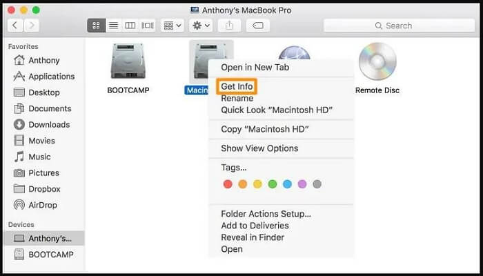Close the Finder window

click(x=11, y=10)
